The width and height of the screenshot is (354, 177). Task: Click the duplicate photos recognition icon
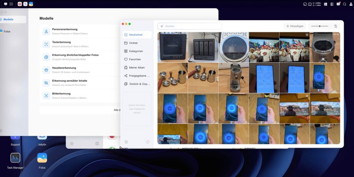[x=46, y=57]
